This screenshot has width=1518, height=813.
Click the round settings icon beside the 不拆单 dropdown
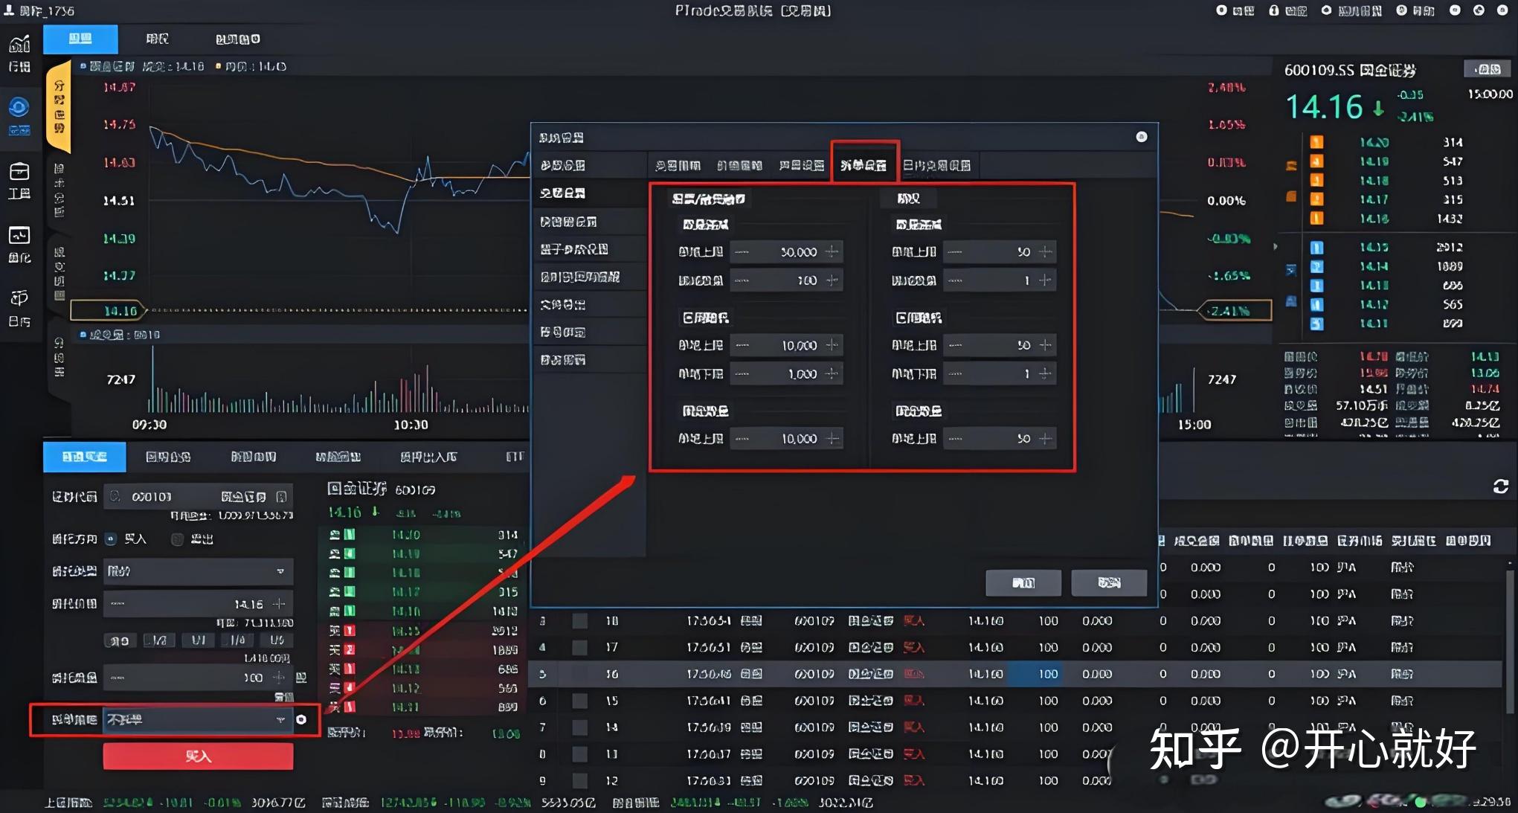point(301,719)
